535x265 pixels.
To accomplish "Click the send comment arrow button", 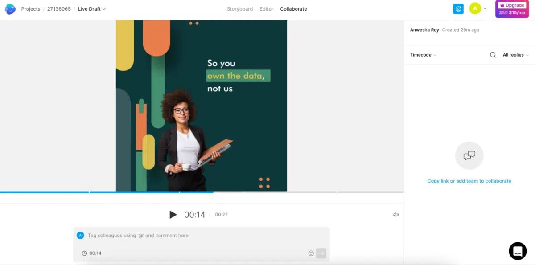I will point(321,253).
